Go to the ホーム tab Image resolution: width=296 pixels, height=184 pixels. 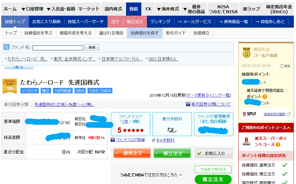(10, 9)
